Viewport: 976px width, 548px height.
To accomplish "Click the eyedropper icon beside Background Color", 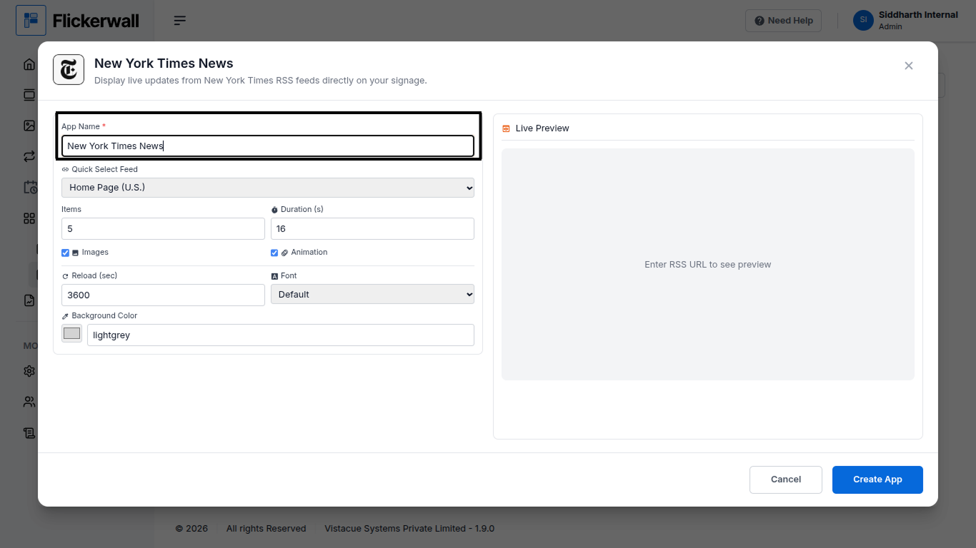I will pyautogui.click(x=65, y=316).
